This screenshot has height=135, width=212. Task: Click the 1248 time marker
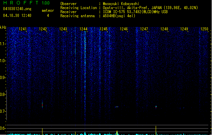tap(164, 29)
